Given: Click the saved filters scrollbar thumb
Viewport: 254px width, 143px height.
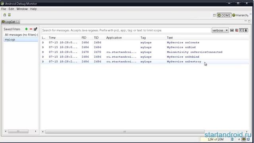Looking at the screenshot, I should click(18, 131).
